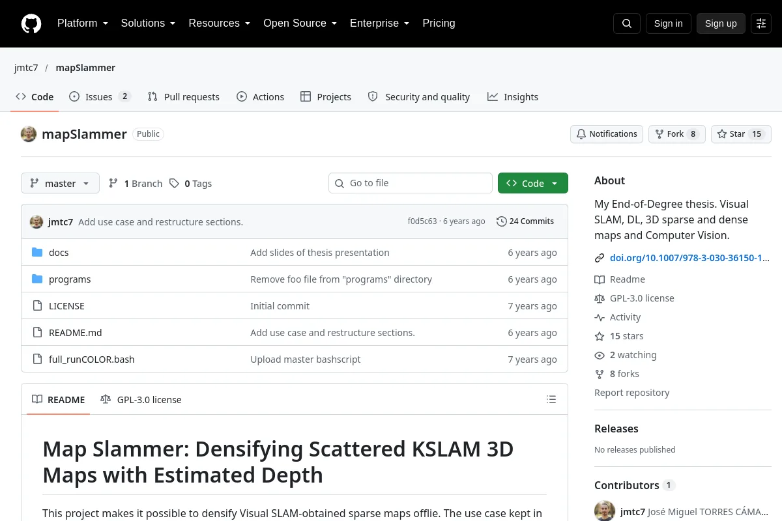The height and width of the screenshot is (521, 782).
Task: Click the link icon beside the doi.org URL
Action: click(600, 258)
